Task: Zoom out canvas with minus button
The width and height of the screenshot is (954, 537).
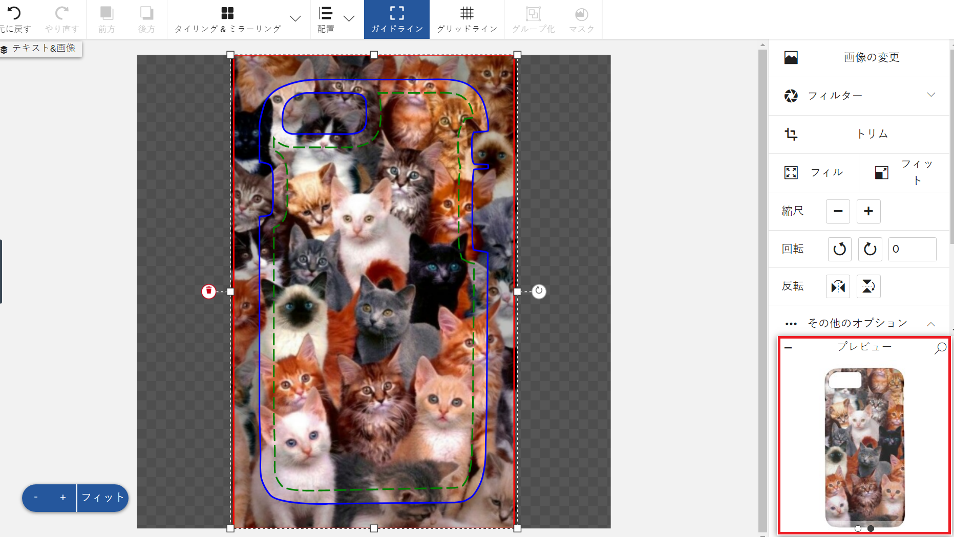Action: point(36,498)
